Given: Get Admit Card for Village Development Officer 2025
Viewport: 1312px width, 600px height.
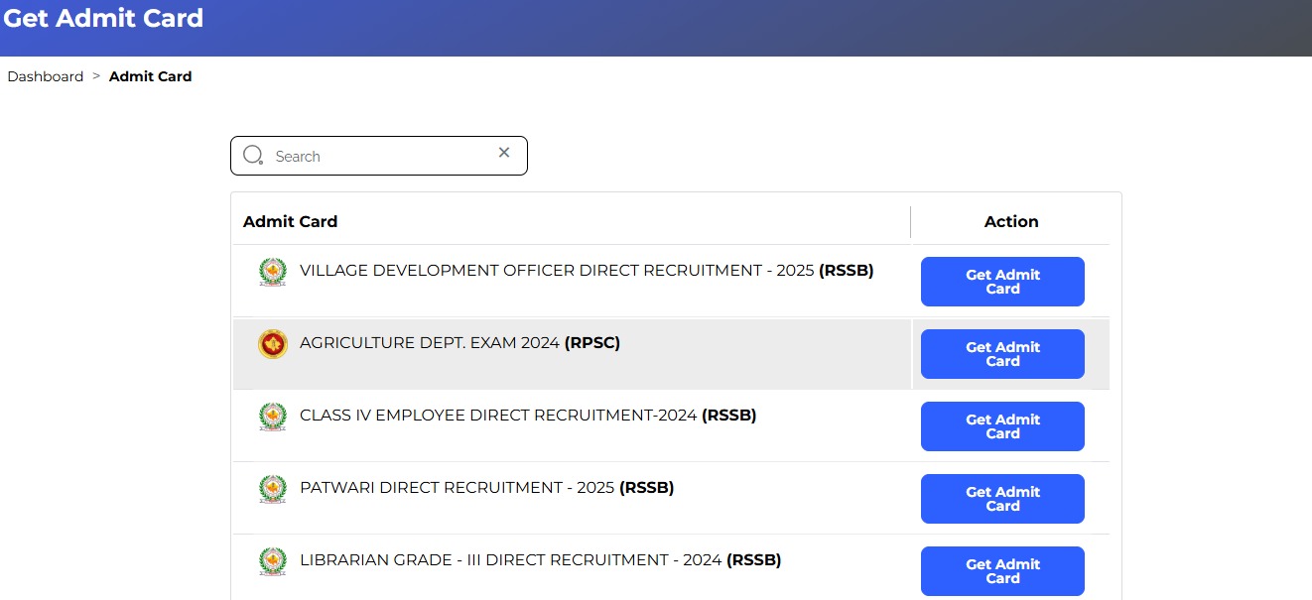Looking at the screenshot, I should click(x=1002, y=281).
